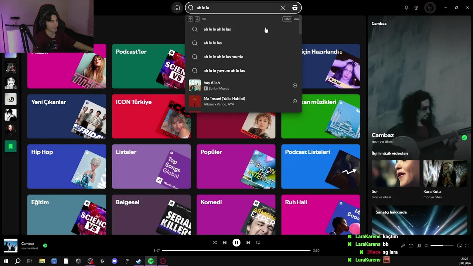The width and height of the screenshot is (473, 266).
Task: Open Opera browser from the taskbar
Action: 163,261
